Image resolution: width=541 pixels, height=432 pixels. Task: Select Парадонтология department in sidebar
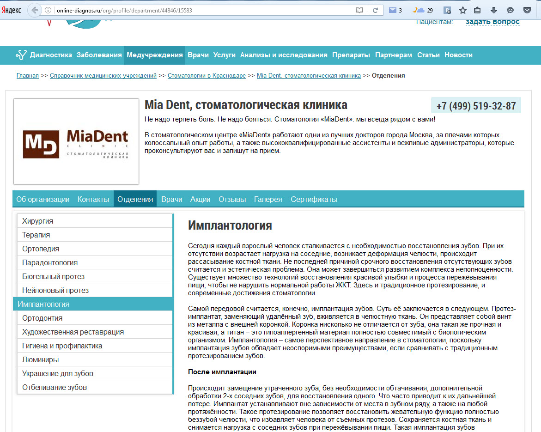[95, 262]
